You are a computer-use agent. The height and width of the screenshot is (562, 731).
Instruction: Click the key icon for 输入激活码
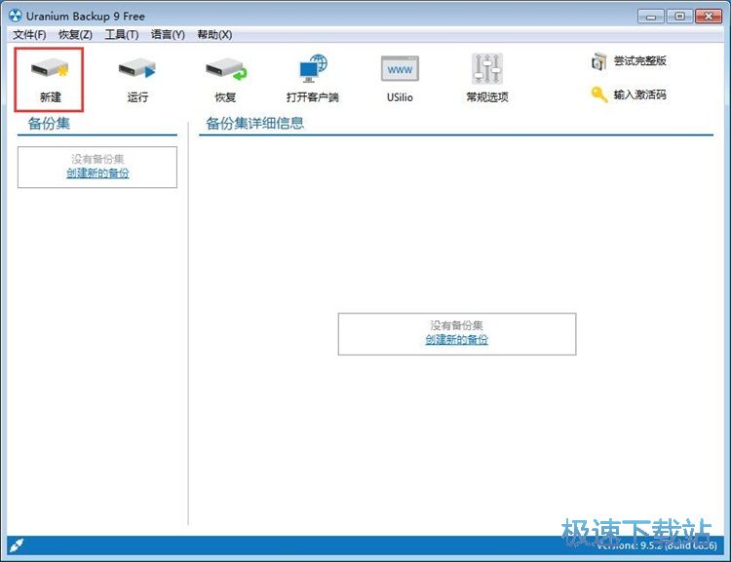[599, 94]
